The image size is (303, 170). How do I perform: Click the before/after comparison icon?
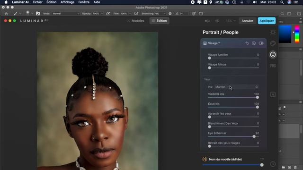tap(207, 21)
